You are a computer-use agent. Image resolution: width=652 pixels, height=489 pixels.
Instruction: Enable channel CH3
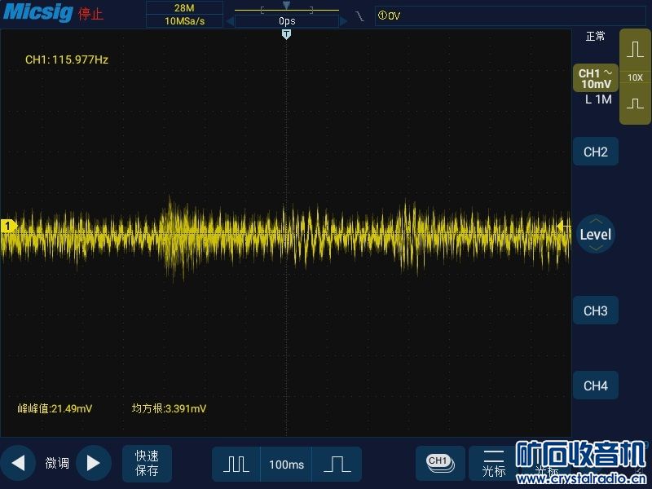(596, 311)
